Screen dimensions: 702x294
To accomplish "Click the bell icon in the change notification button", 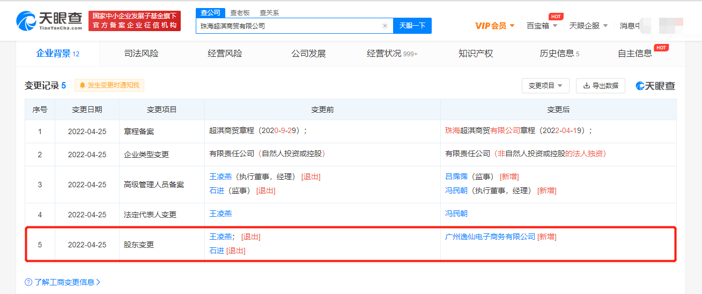I will click(83, 85).
